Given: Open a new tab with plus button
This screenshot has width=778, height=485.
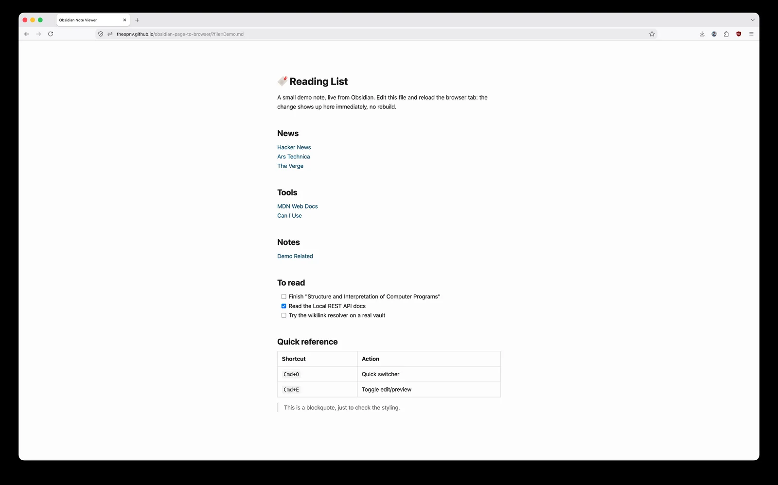Looking at the screenshot, I should pyautogui.click(x=137, y=20).
